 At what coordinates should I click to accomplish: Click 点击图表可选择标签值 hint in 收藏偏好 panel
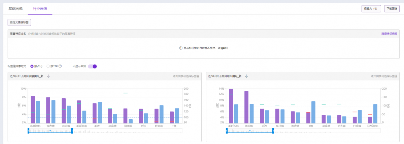point(186,76)
